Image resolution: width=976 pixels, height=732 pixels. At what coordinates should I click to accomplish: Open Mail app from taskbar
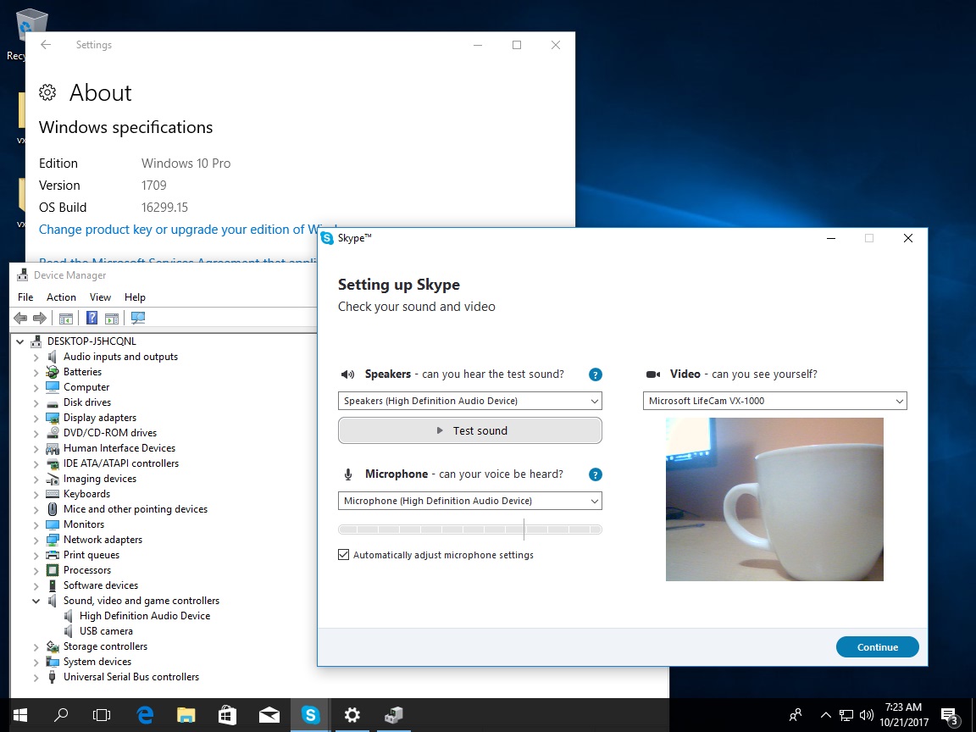tap(269, 715)
